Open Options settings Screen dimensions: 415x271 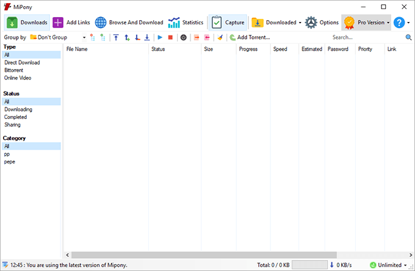click(x=322, y=23)
